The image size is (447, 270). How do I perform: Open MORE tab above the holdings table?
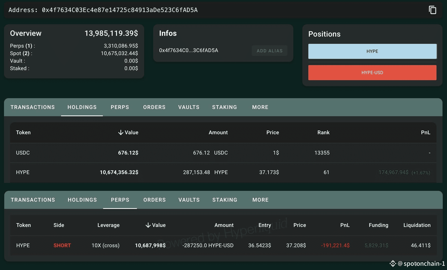[260, 107]
